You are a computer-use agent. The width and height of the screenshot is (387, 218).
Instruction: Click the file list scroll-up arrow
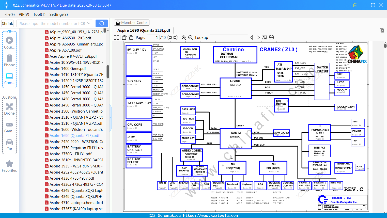(x=108, y=31)
